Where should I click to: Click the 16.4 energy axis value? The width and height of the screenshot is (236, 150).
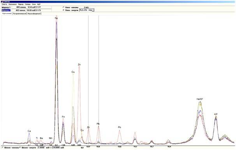(169, 146)
